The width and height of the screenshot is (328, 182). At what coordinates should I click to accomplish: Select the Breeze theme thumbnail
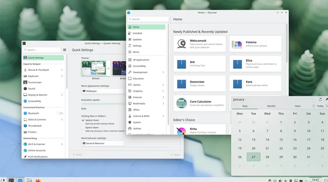tap(94, 68)
